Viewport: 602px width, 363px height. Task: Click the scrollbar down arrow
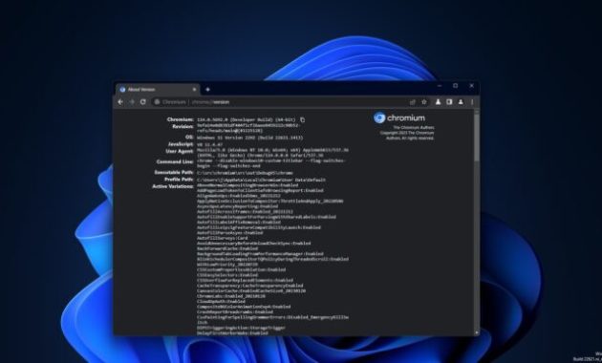(477, 332)
